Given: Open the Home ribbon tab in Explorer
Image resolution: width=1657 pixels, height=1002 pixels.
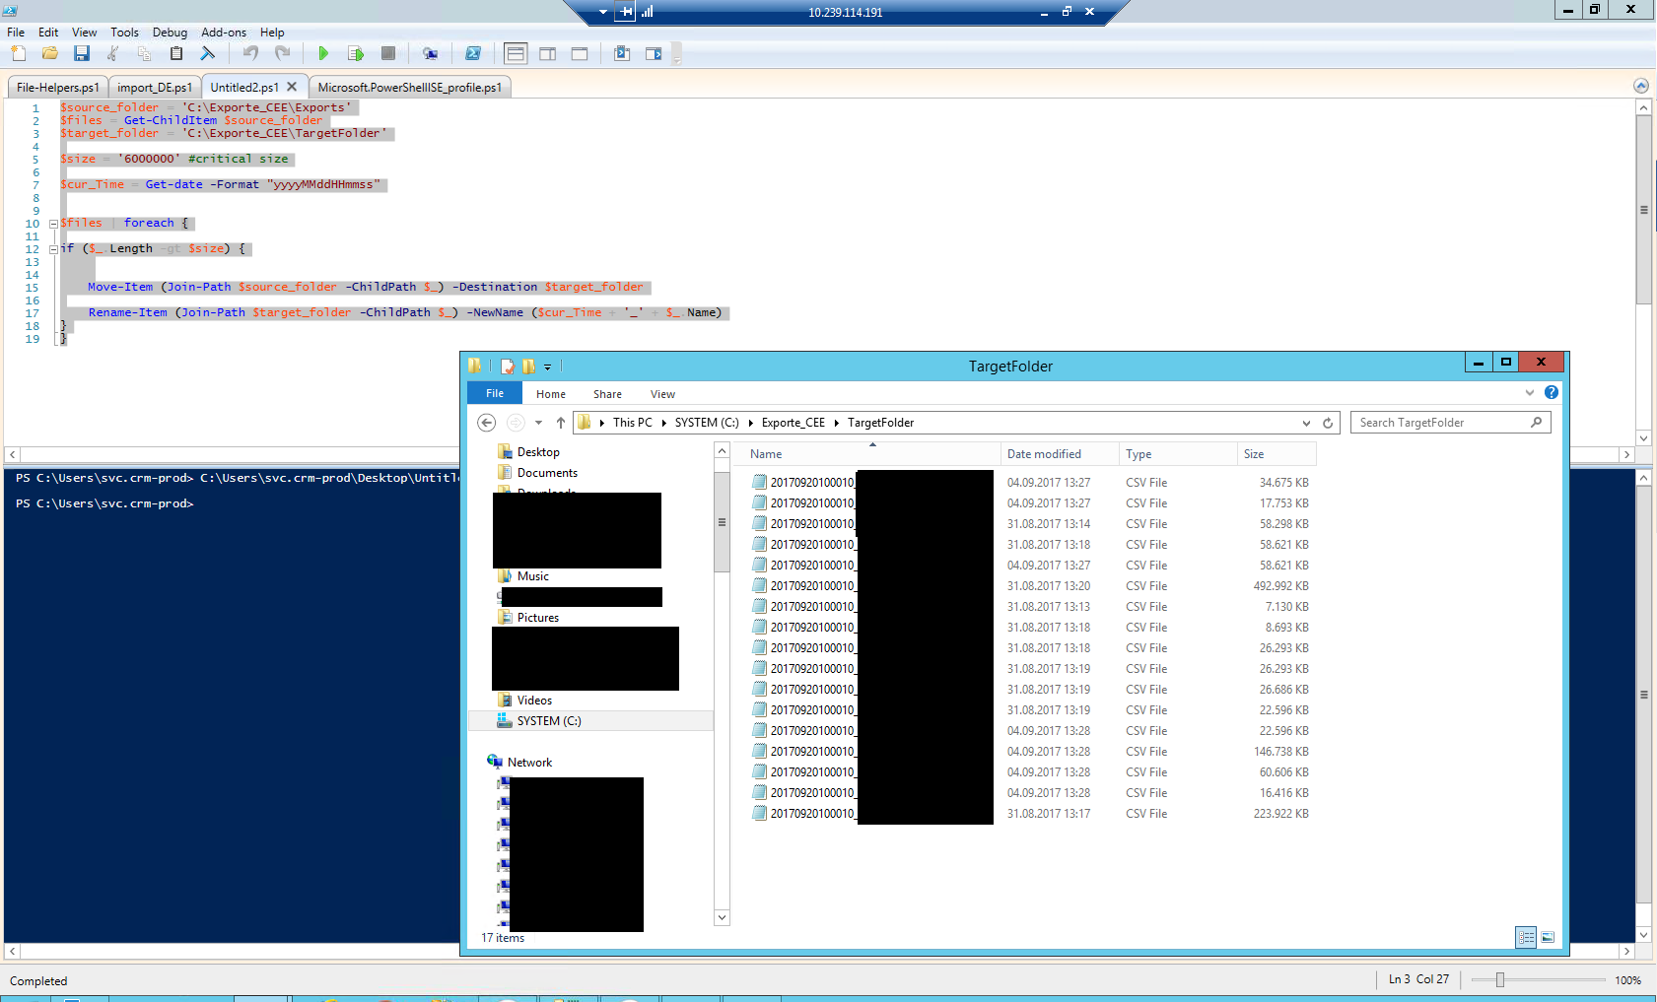Looking at the screenshot, I should pyautogui.click(x=551, y=394).
